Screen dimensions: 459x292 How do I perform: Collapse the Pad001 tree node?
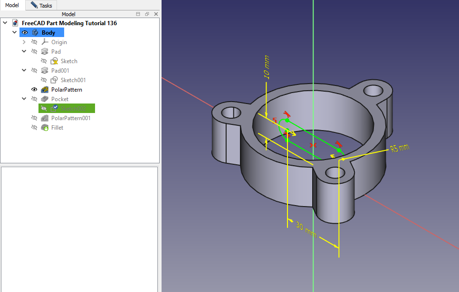pyautogui.click(x=24, y=71)
